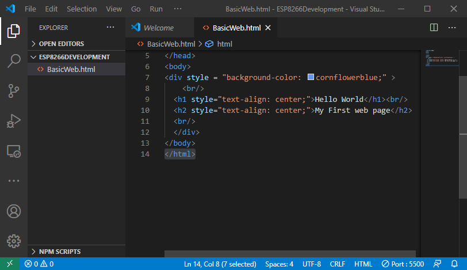
Task: Open the Remote Explorer view
Action: [x=14, y=151]
